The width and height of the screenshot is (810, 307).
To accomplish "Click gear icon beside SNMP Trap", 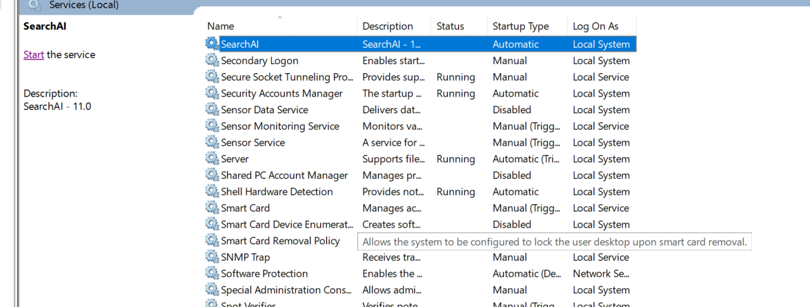I will (213, 257).
